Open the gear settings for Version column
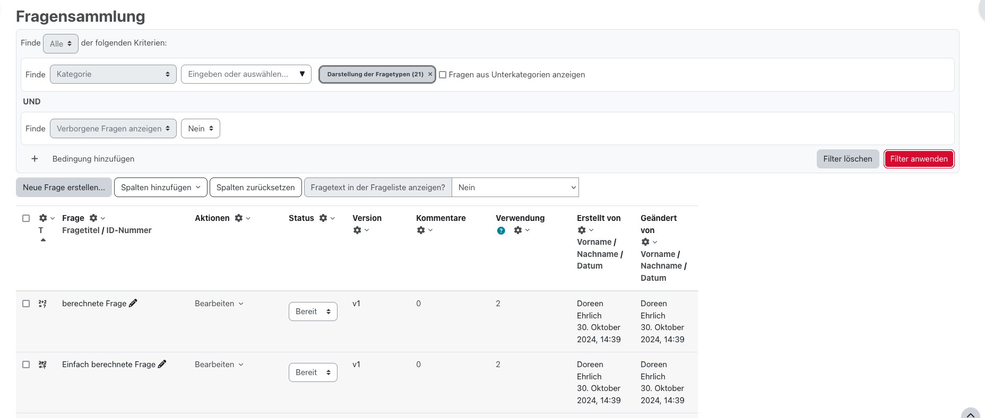 point(357,230)
